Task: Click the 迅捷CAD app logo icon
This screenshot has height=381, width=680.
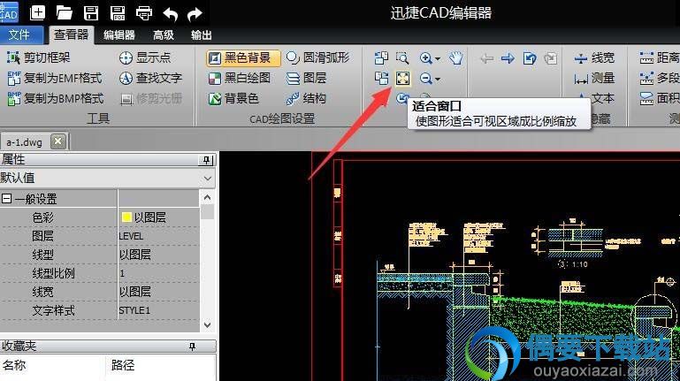Action: (9, 11)
